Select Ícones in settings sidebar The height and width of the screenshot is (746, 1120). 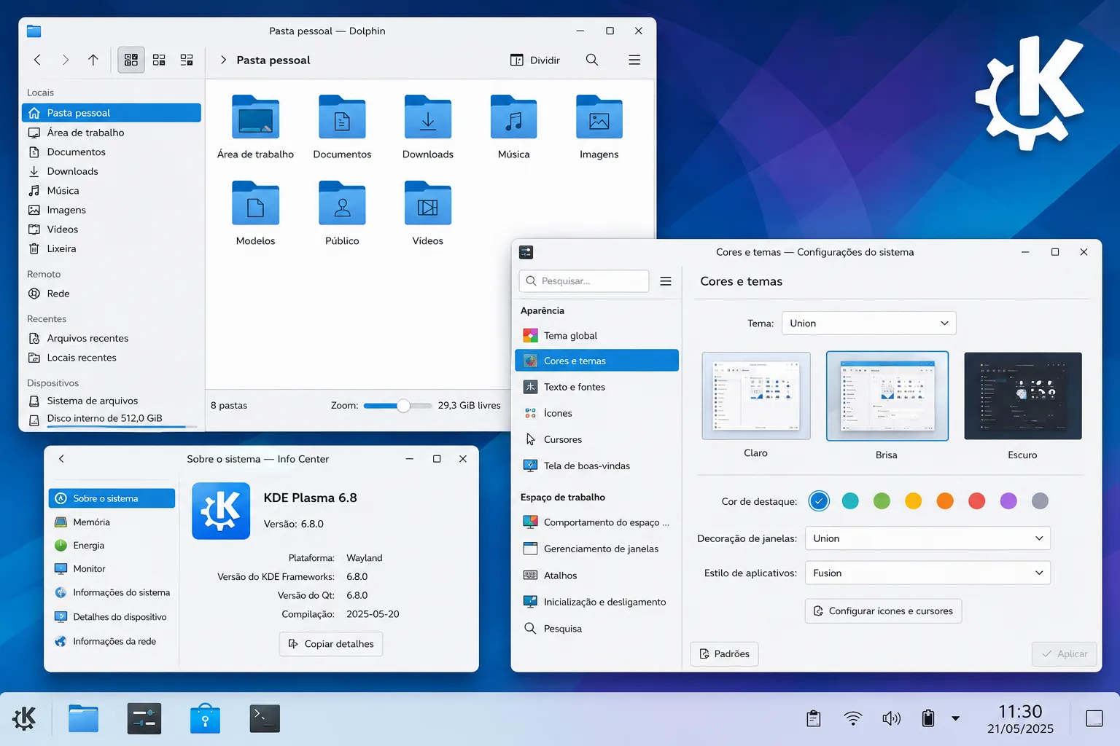pos(596,413)
